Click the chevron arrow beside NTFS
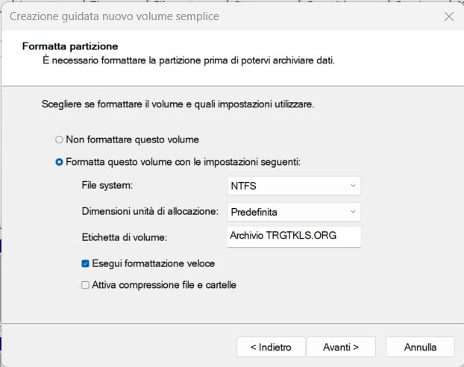464x367 pixels. point(352,186)
